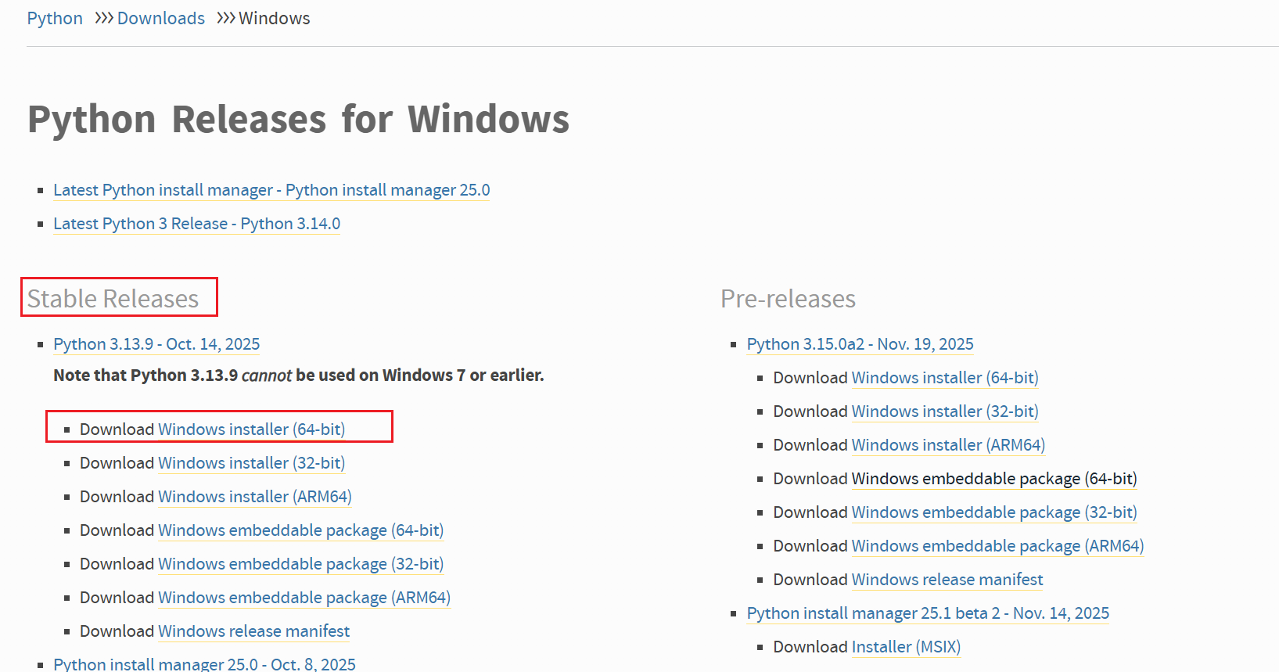This screenshot has height=672, width=1279.
Task: Download stable embeddable package (ARM64) for 3.13.9
Action: 304,598
